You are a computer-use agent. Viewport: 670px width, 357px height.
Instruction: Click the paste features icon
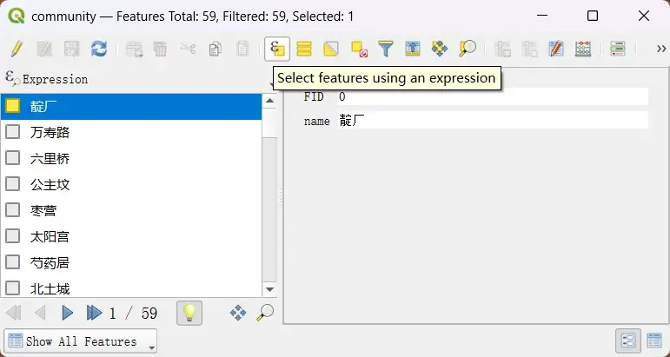click(242, 49)
